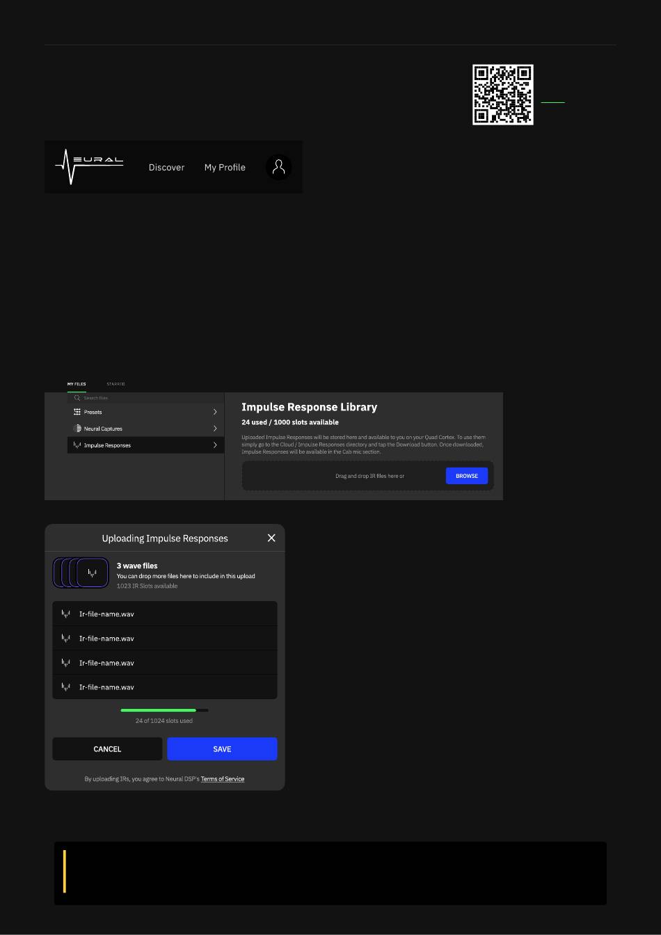Expand the Impulse Responses chevron
This screenshot has width=661, height=935.
click(x=215, y=445)
